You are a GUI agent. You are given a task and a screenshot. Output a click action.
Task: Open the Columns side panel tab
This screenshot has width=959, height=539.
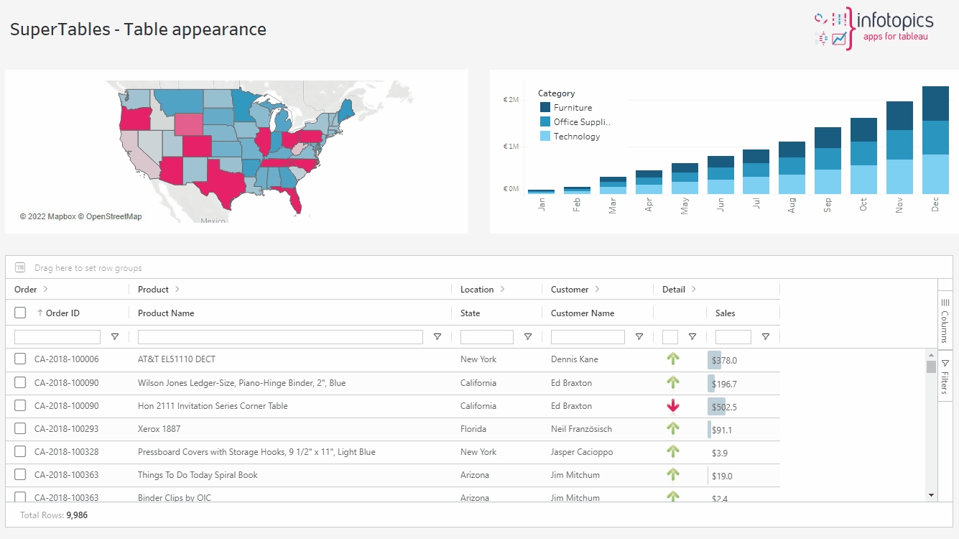pyautogui.click(x=945, y=321)
